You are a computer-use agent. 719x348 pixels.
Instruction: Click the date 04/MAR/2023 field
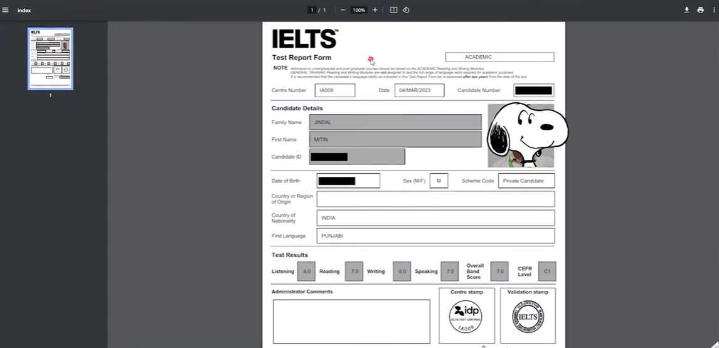pyautogui.click(x=419, y=90)
